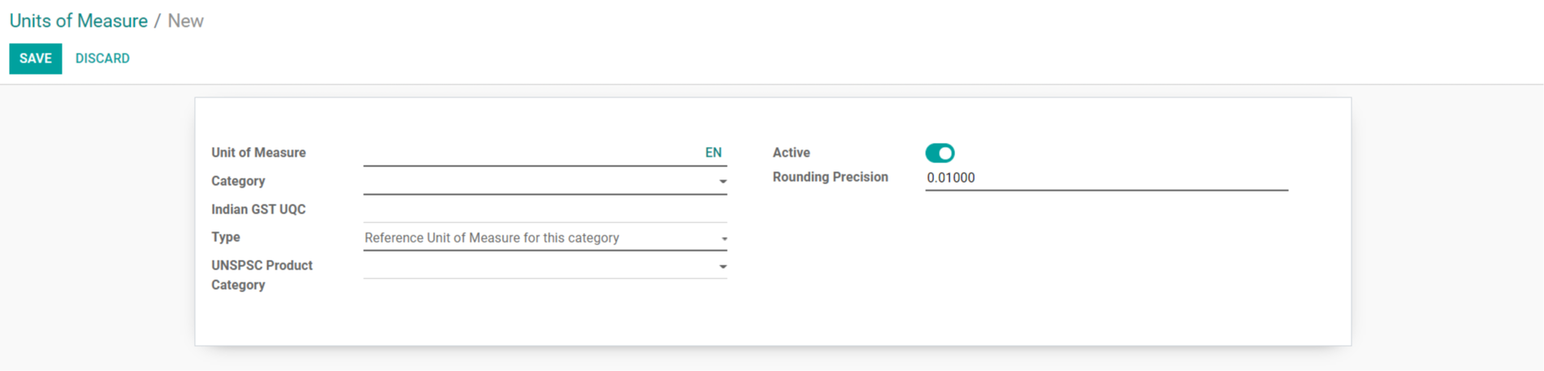Viewport: 1544px width, 371px height.
Task: Click the Unit of Measure label
Action: click(x=258, y=153)
